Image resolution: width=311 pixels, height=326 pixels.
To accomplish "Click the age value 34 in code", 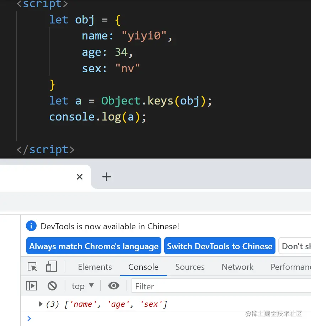I will click(x=121, y=52).
